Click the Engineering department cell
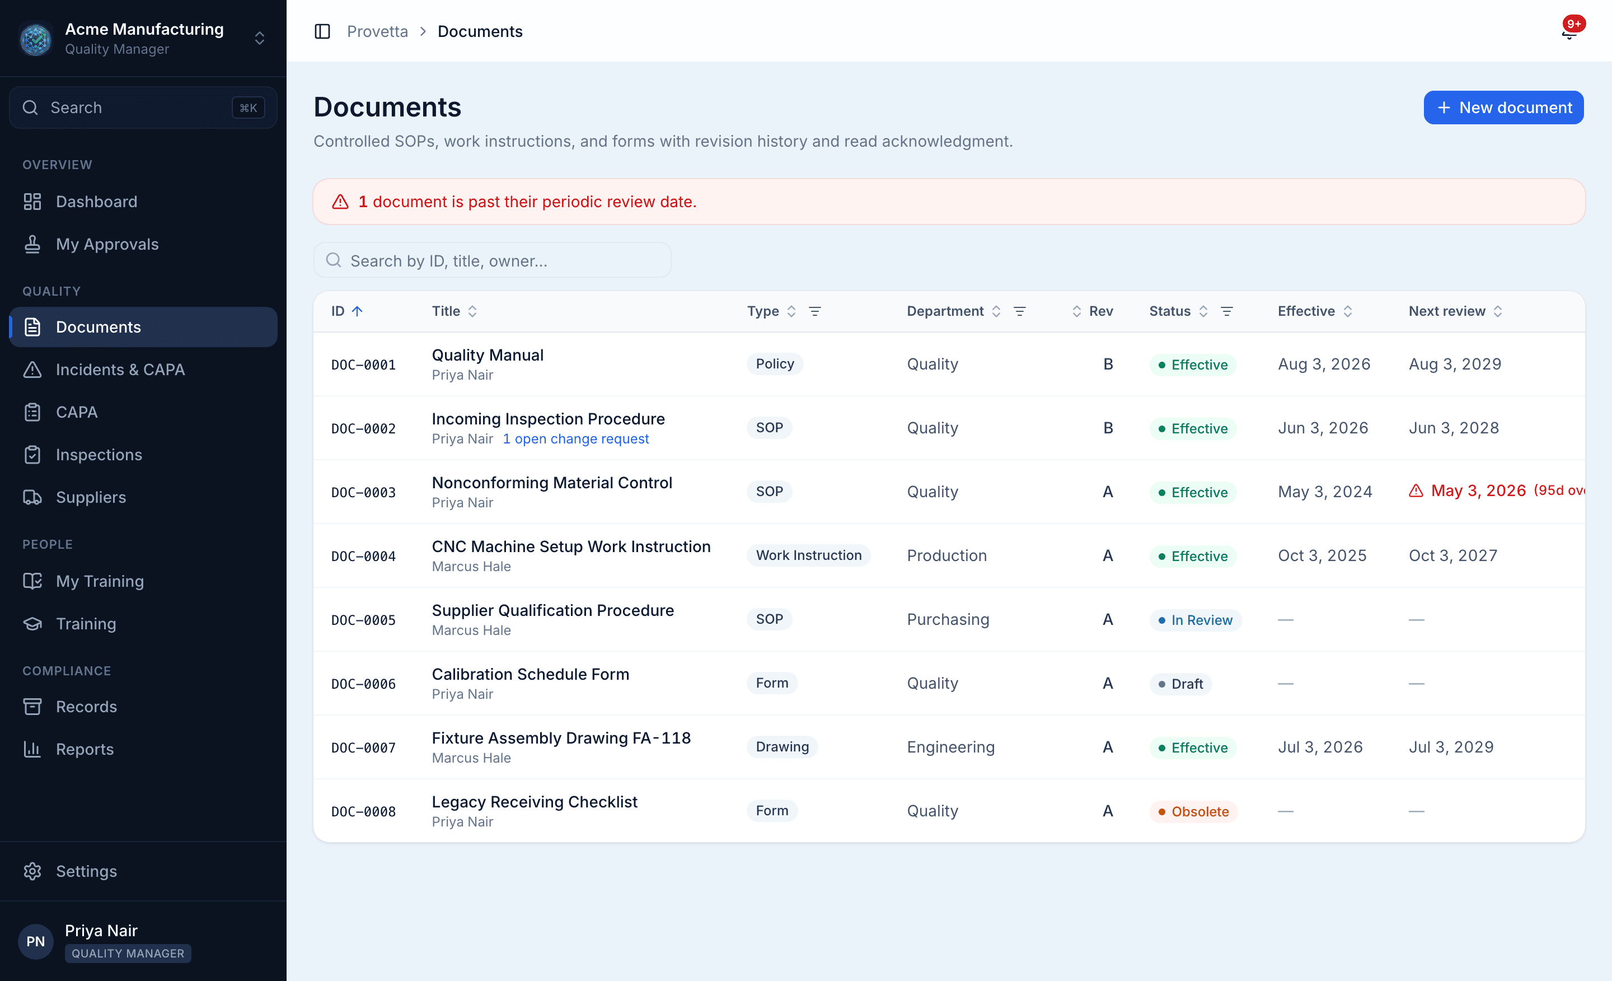1612x981 pixels. pyautogui.click(x=950, y=748)
